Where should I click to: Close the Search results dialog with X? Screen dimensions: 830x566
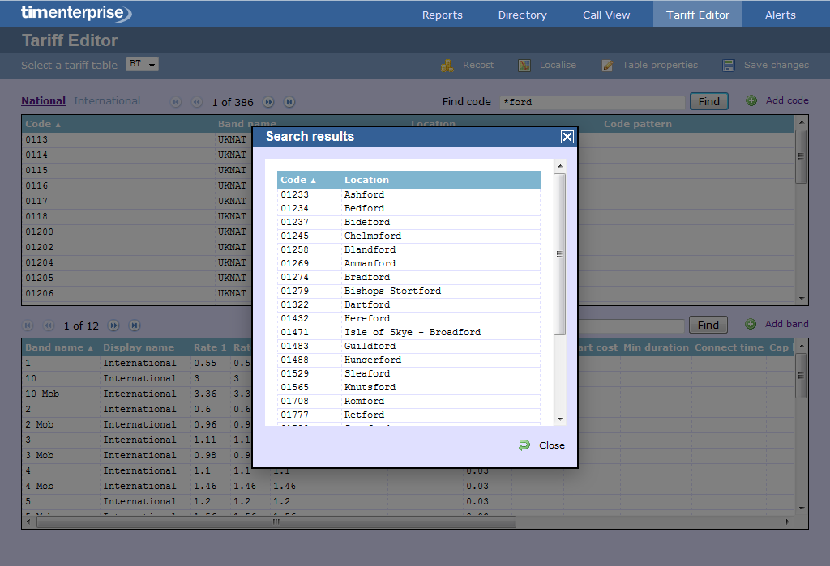pyautogui.click(x=567, y=137)
